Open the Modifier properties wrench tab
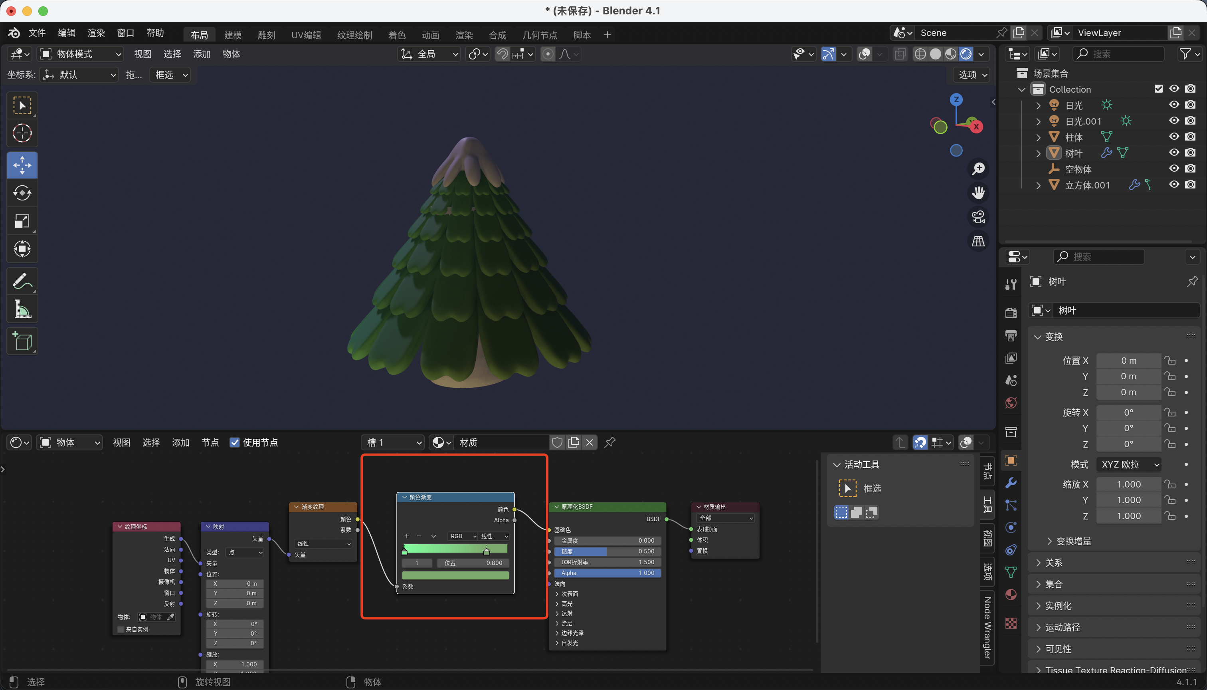The height and width of the screenshot is (690, 1207). click(x=1011, y=483)
